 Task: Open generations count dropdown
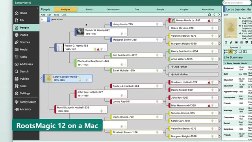tap(48, 19)
